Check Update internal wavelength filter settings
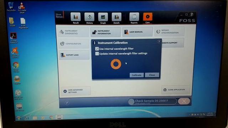The image size is (228, 128). point(97,54)
